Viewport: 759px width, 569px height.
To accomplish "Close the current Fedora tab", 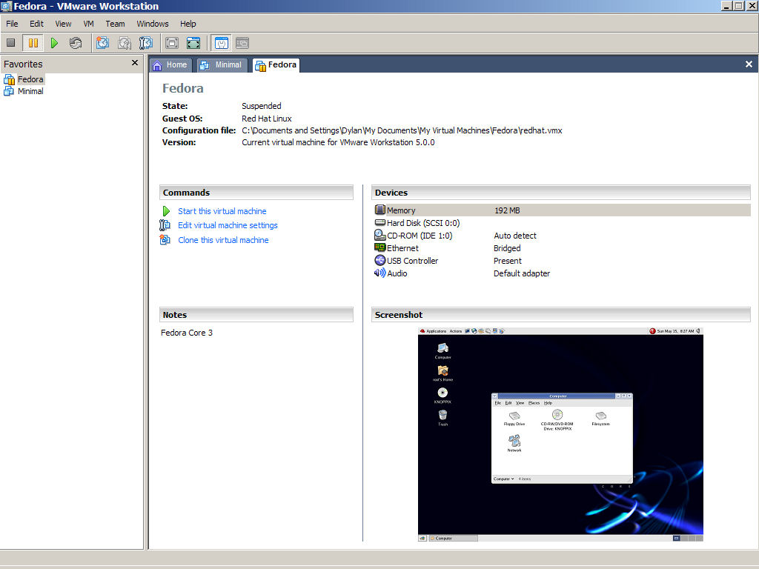I will (749, 64).
